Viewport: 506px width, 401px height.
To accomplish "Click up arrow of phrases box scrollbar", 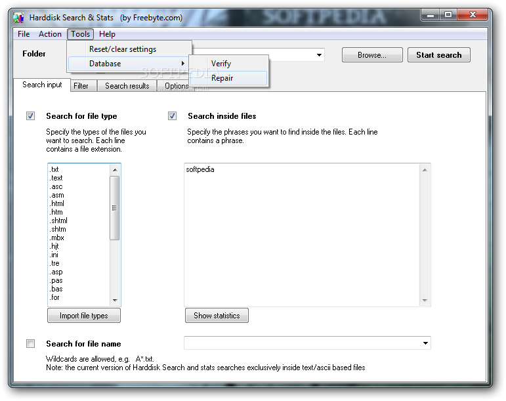I will tap(425, 170).
